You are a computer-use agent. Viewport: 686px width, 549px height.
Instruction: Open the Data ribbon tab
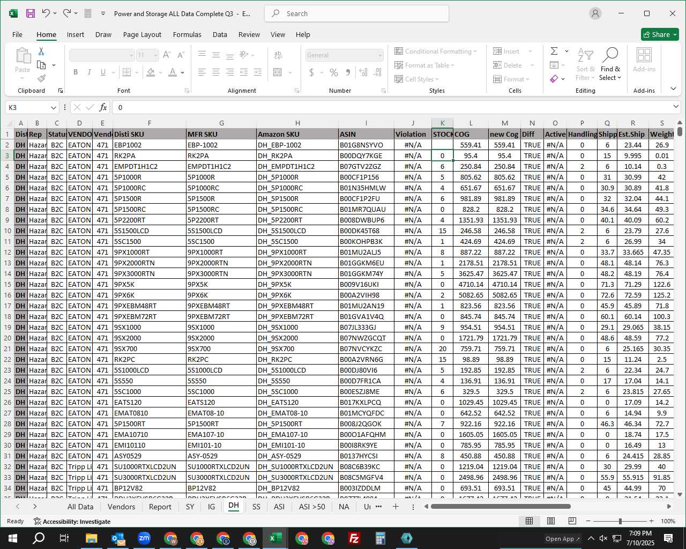pos(220,34)
